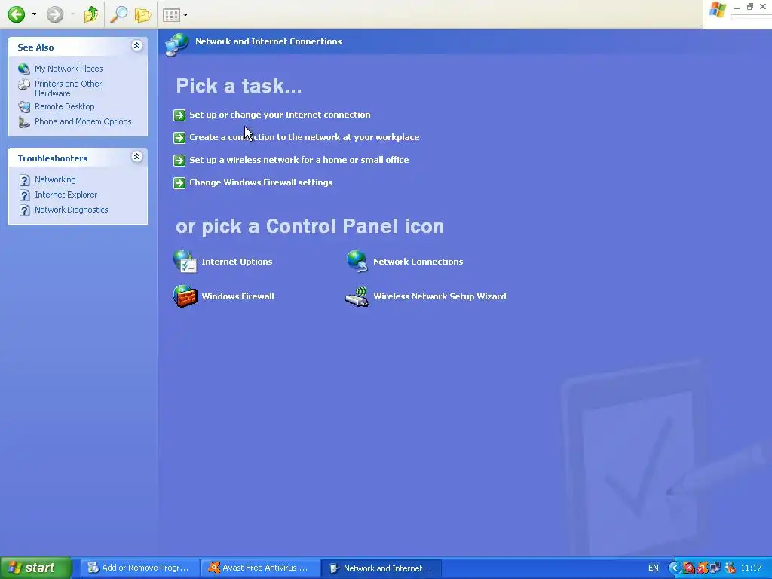Select Create a connection to workplace network
The image size is (772, 579).
point(305,137)
